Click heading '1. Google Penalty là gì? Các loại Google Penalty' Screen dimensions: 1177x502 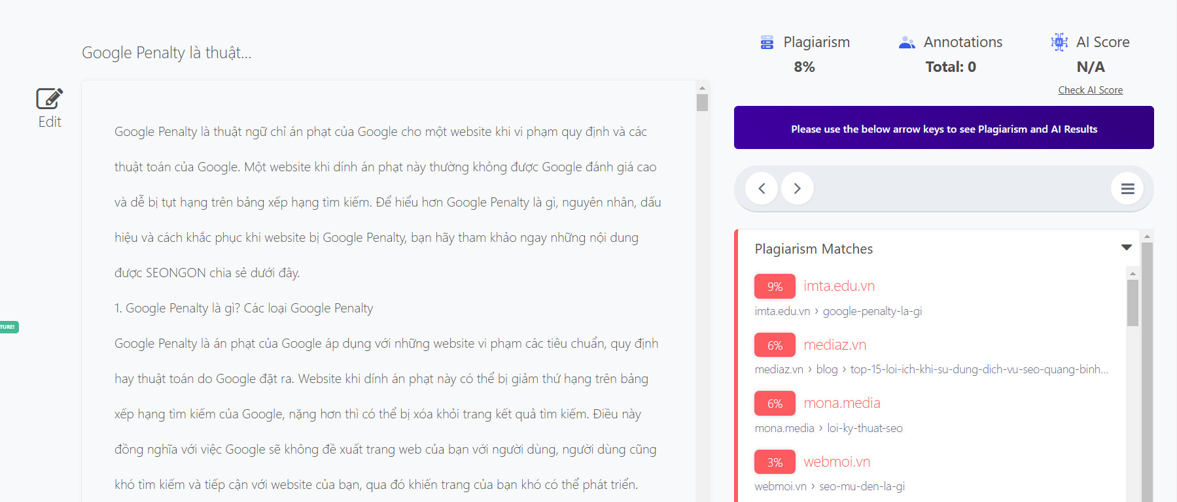[x=243, y=309]
